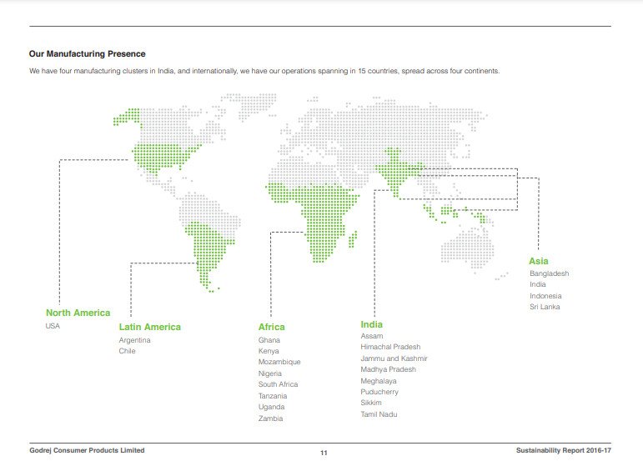Image resolution: width=643 pixels, height=471 pixels.
Task: Click 'Tanzania' in the Africa list
Action: pos(273,396)
